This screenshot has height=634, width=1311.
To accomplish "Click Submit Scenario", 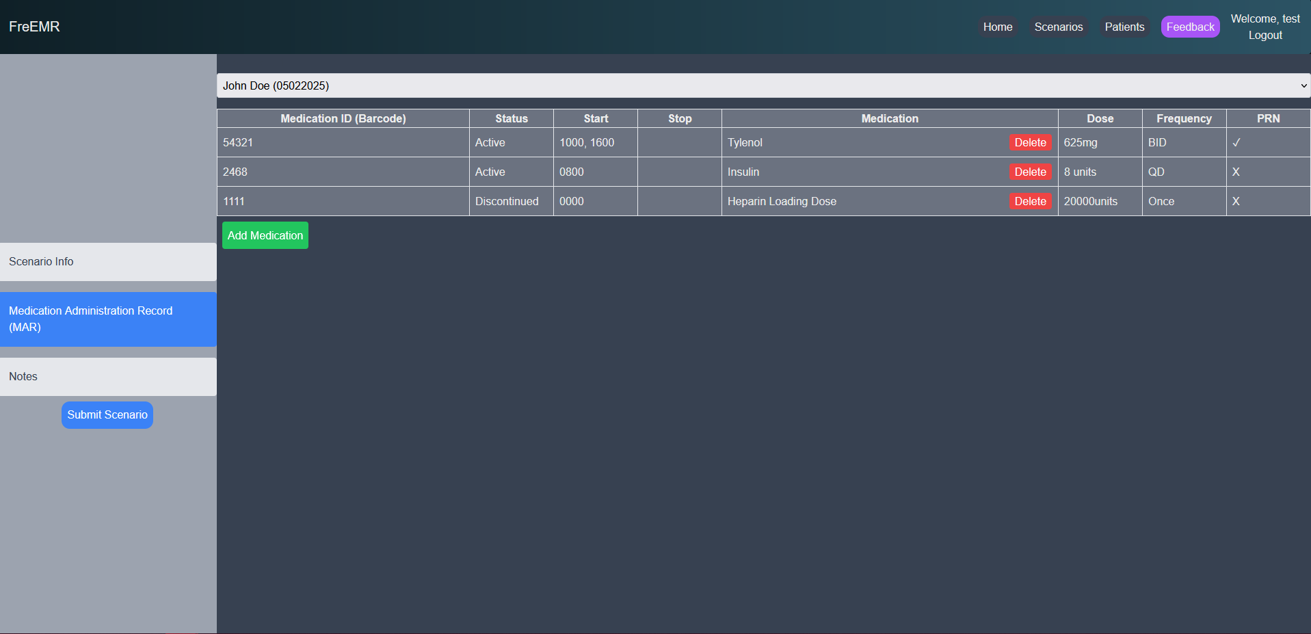I will (107, 414).
